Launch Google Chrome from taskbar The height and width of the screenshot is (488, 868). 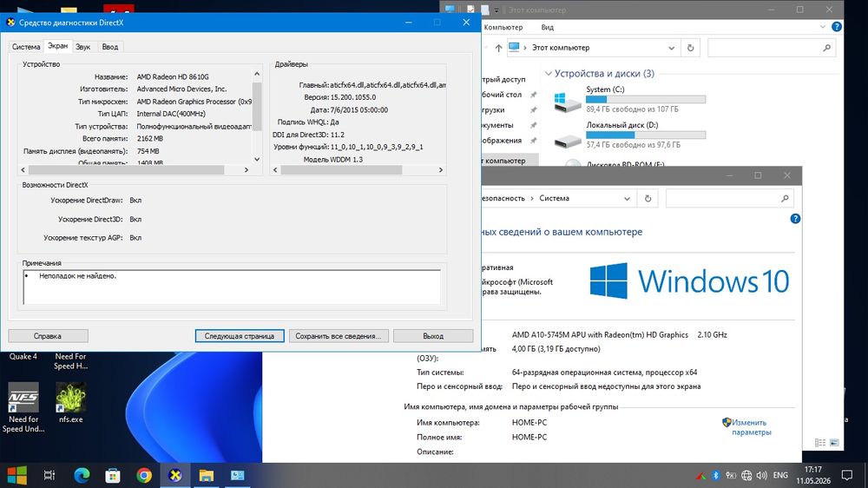click(x=144, y=475)
